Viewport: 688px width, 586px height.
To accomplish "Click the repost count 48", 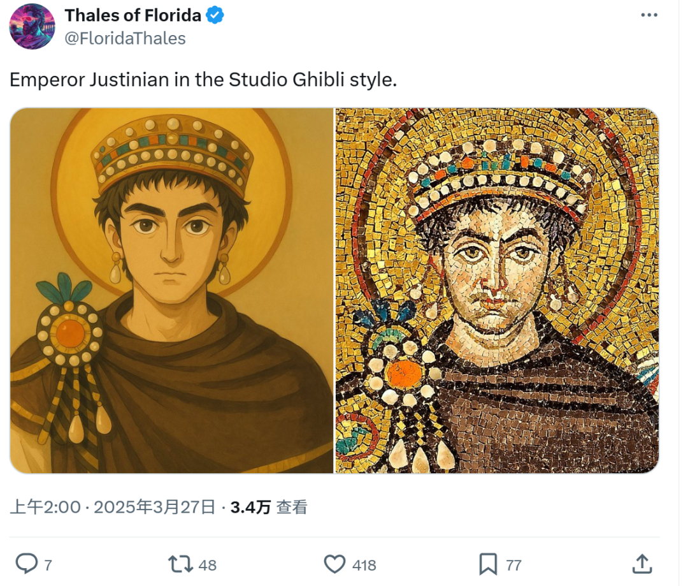I will [x=208, y=565].
